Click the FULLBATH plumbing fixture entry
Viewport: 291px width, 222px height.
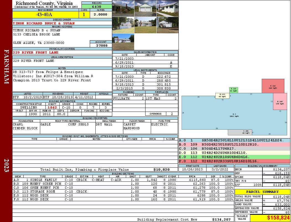click(121, 99)
